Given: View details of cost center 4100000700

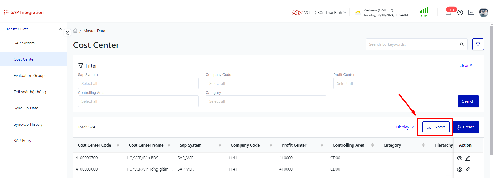Looking at the screenshot, I should click(x=459, y=158).
